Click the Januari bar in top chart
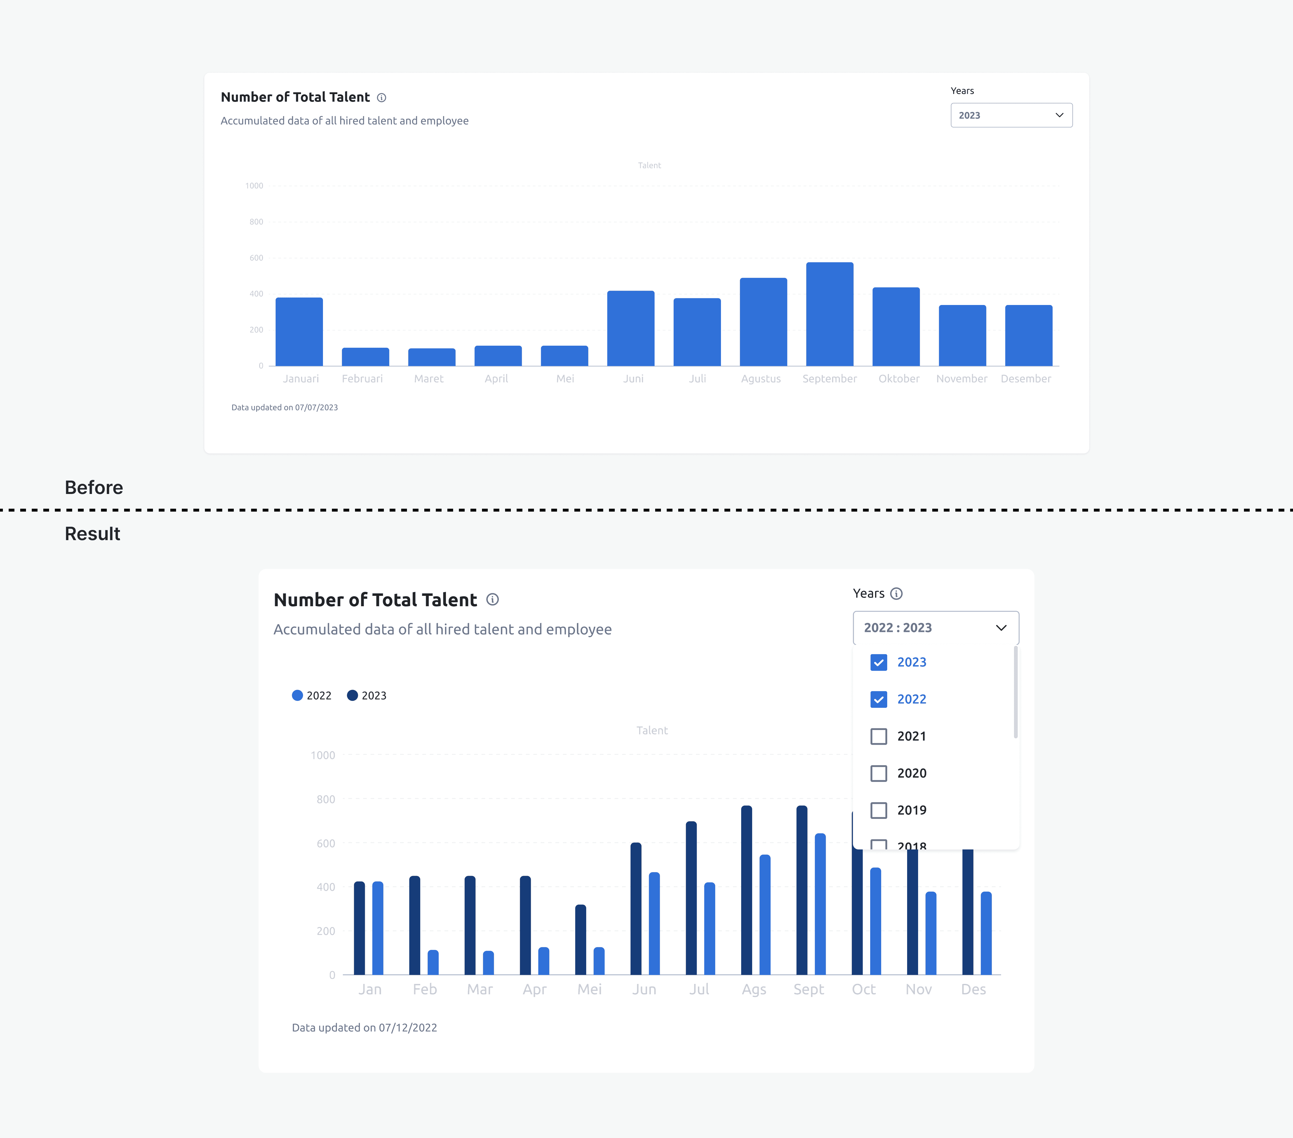The width and height of the screenshot is (1293, 1138). (x=299, y=332)
